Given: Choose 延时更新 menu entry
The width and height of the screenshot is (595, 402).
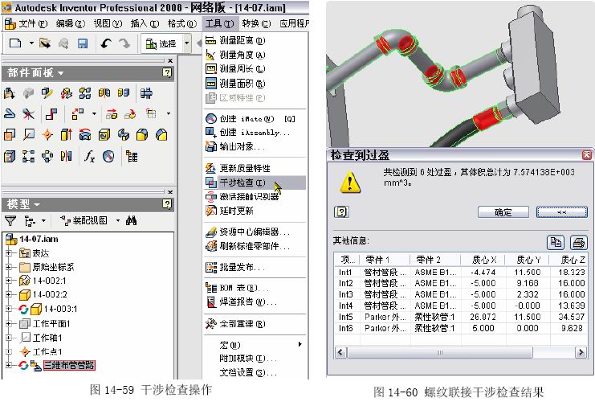Looking at the screenshot, I should tap(255, 211).
